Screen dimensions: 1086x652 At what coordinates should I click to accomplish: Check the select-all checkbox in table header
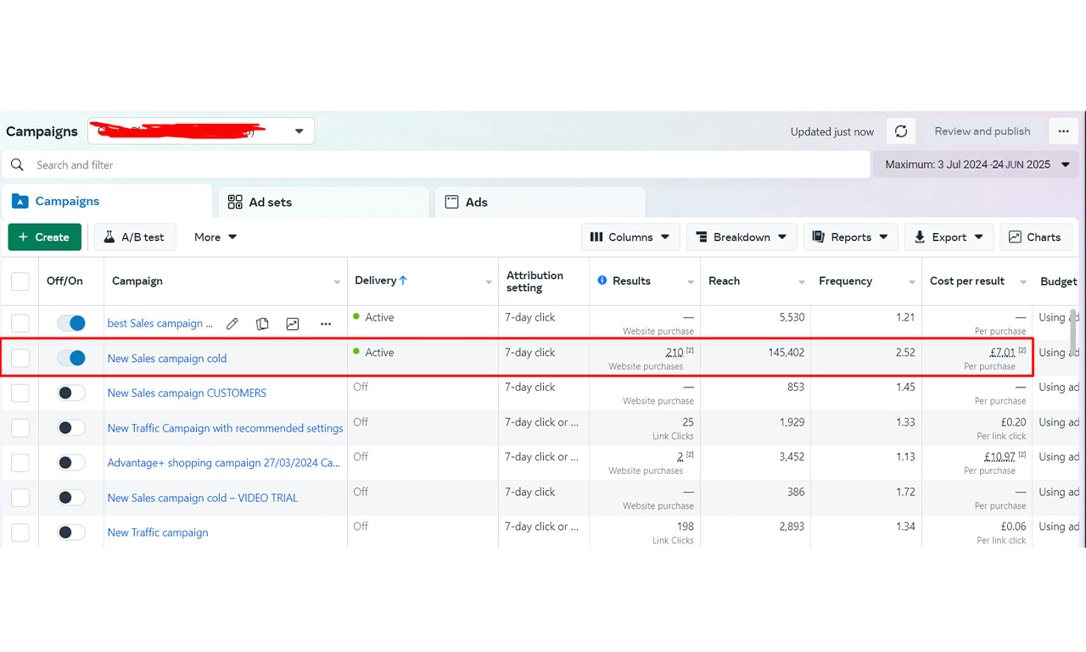pos(20,281)
